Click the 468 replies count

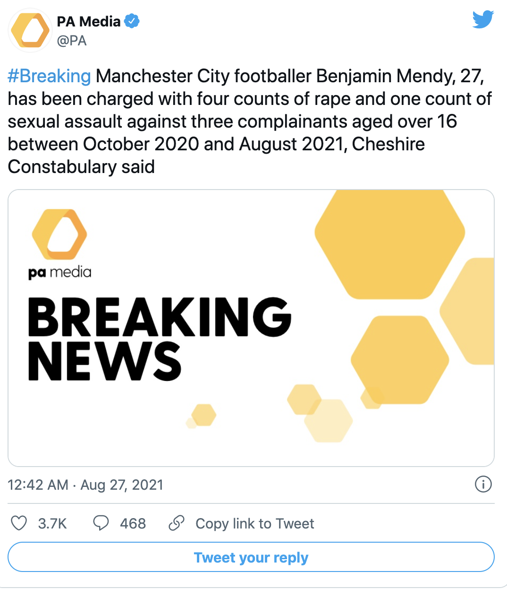(x=133, y=524)
